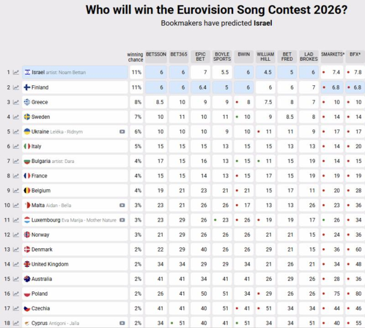Select the WILLIAM HILL column header
The width and height of the screenshot is (365, 328).
[x=265, y=56]
